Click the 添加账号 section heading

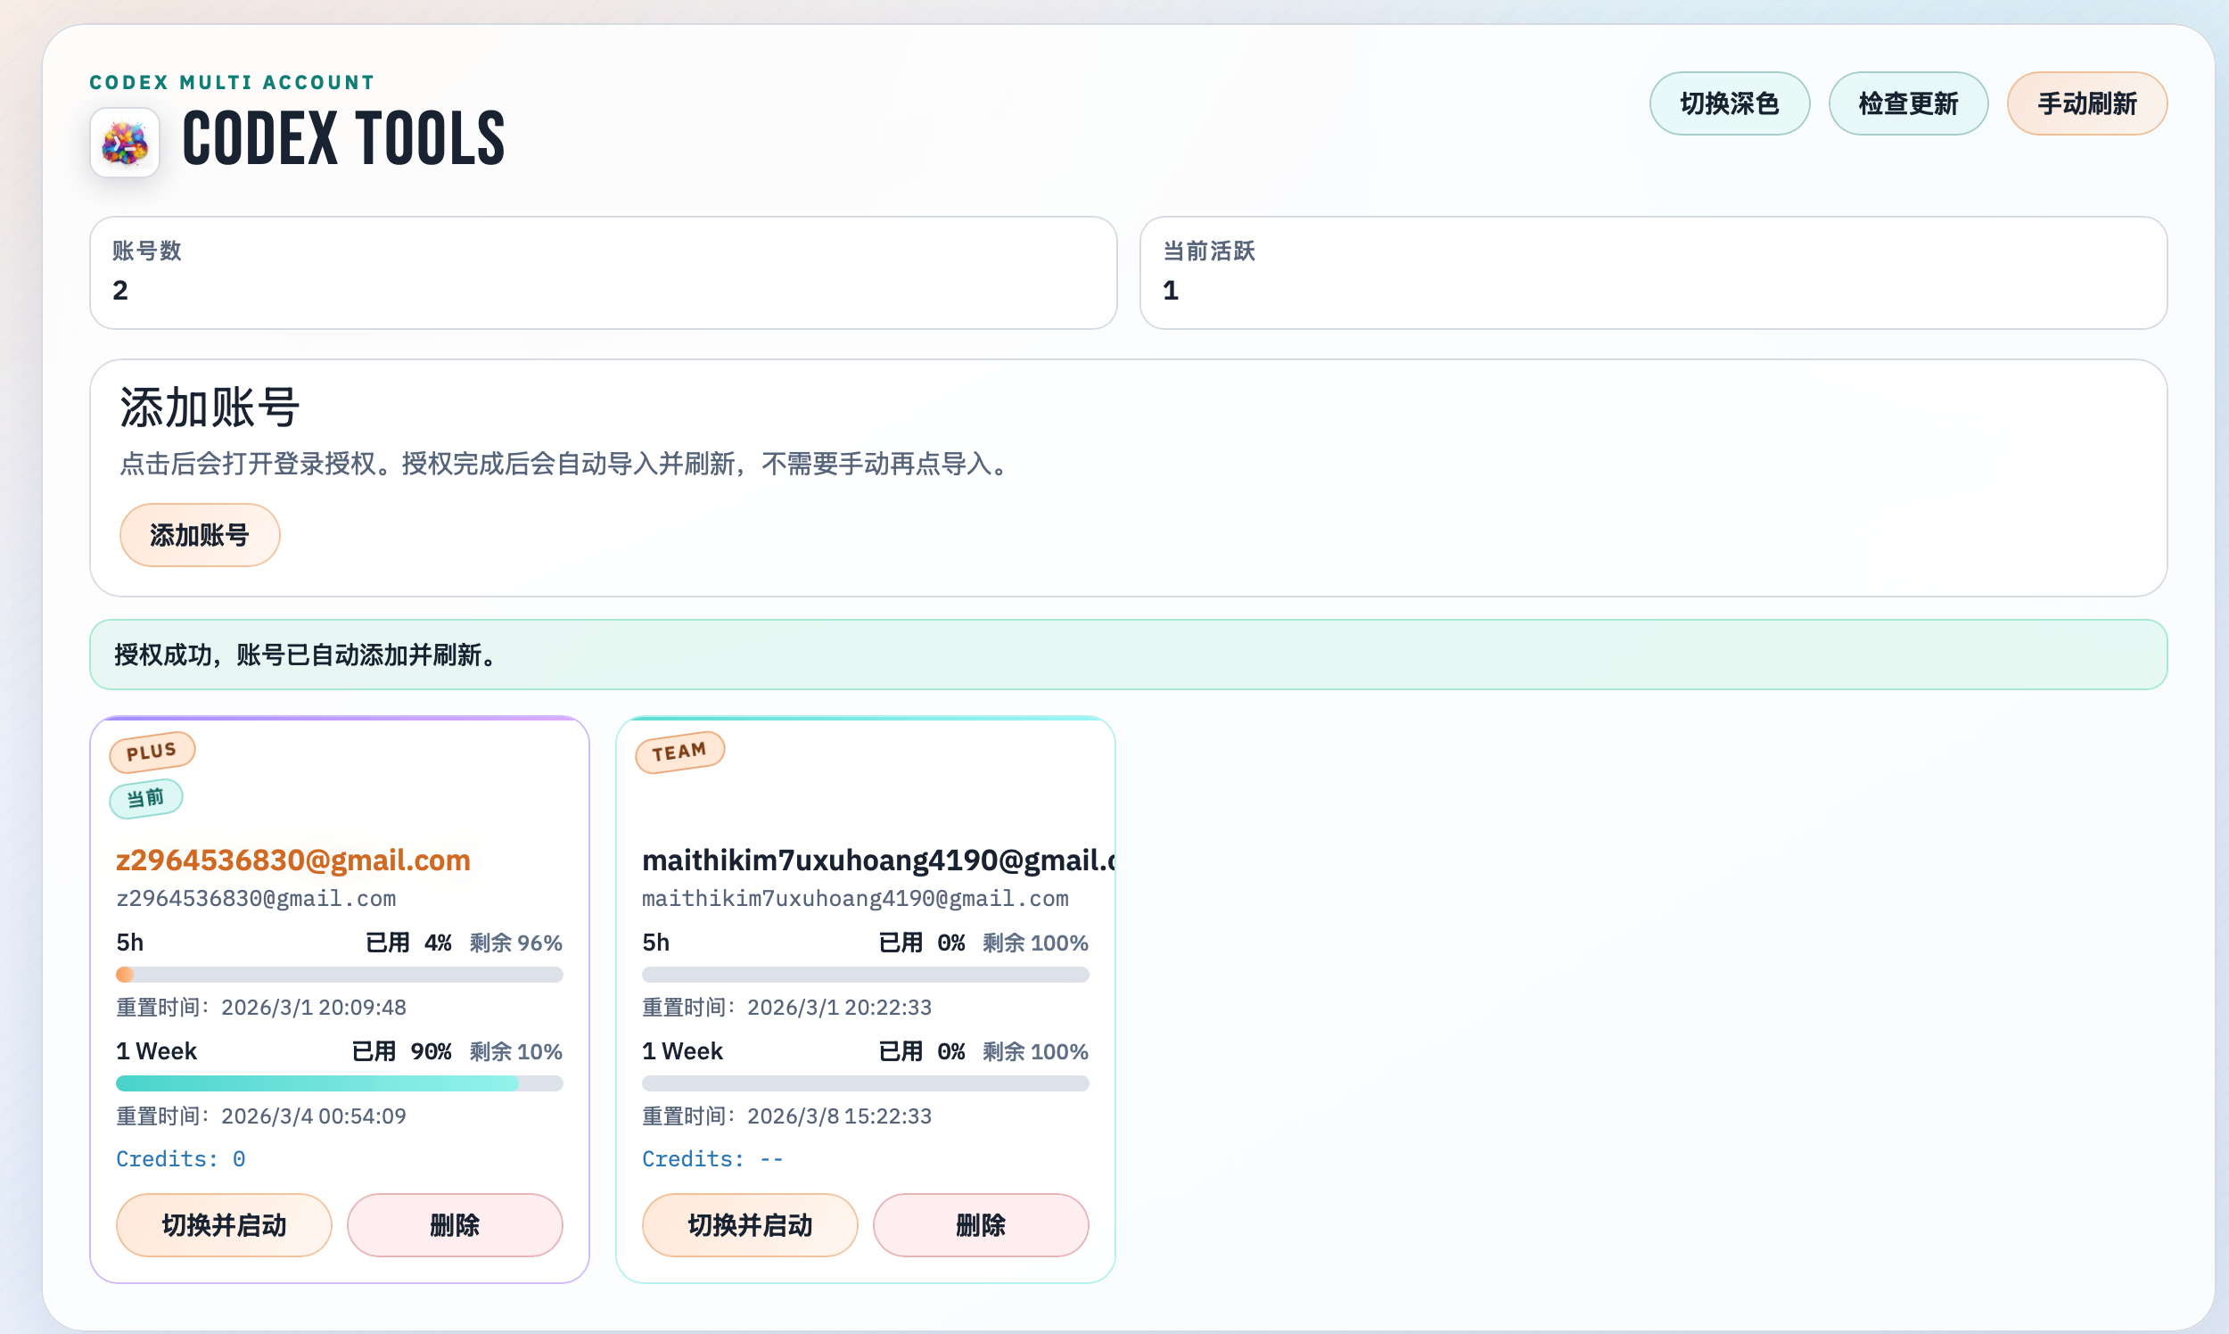(x=210, y=408)
